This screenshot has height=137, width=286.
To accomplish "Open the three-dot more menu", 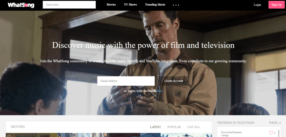I will 176,5.
